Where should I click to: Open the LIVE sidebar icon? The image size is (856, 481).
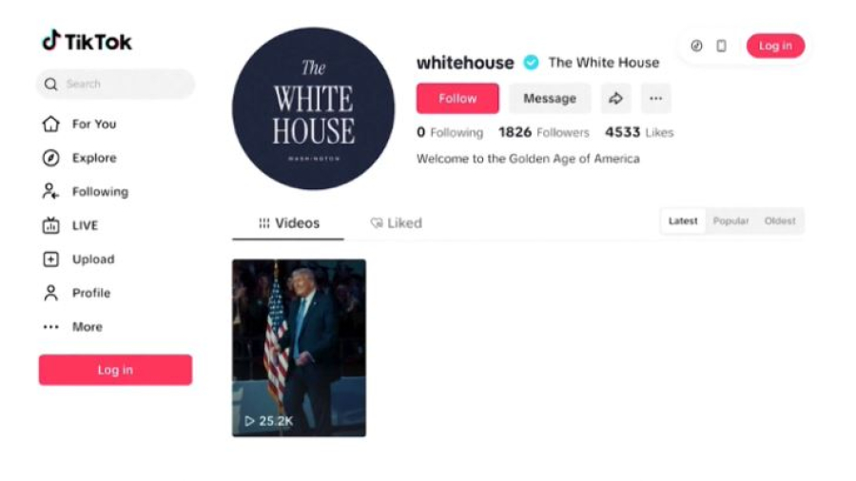tap(50, 225)
